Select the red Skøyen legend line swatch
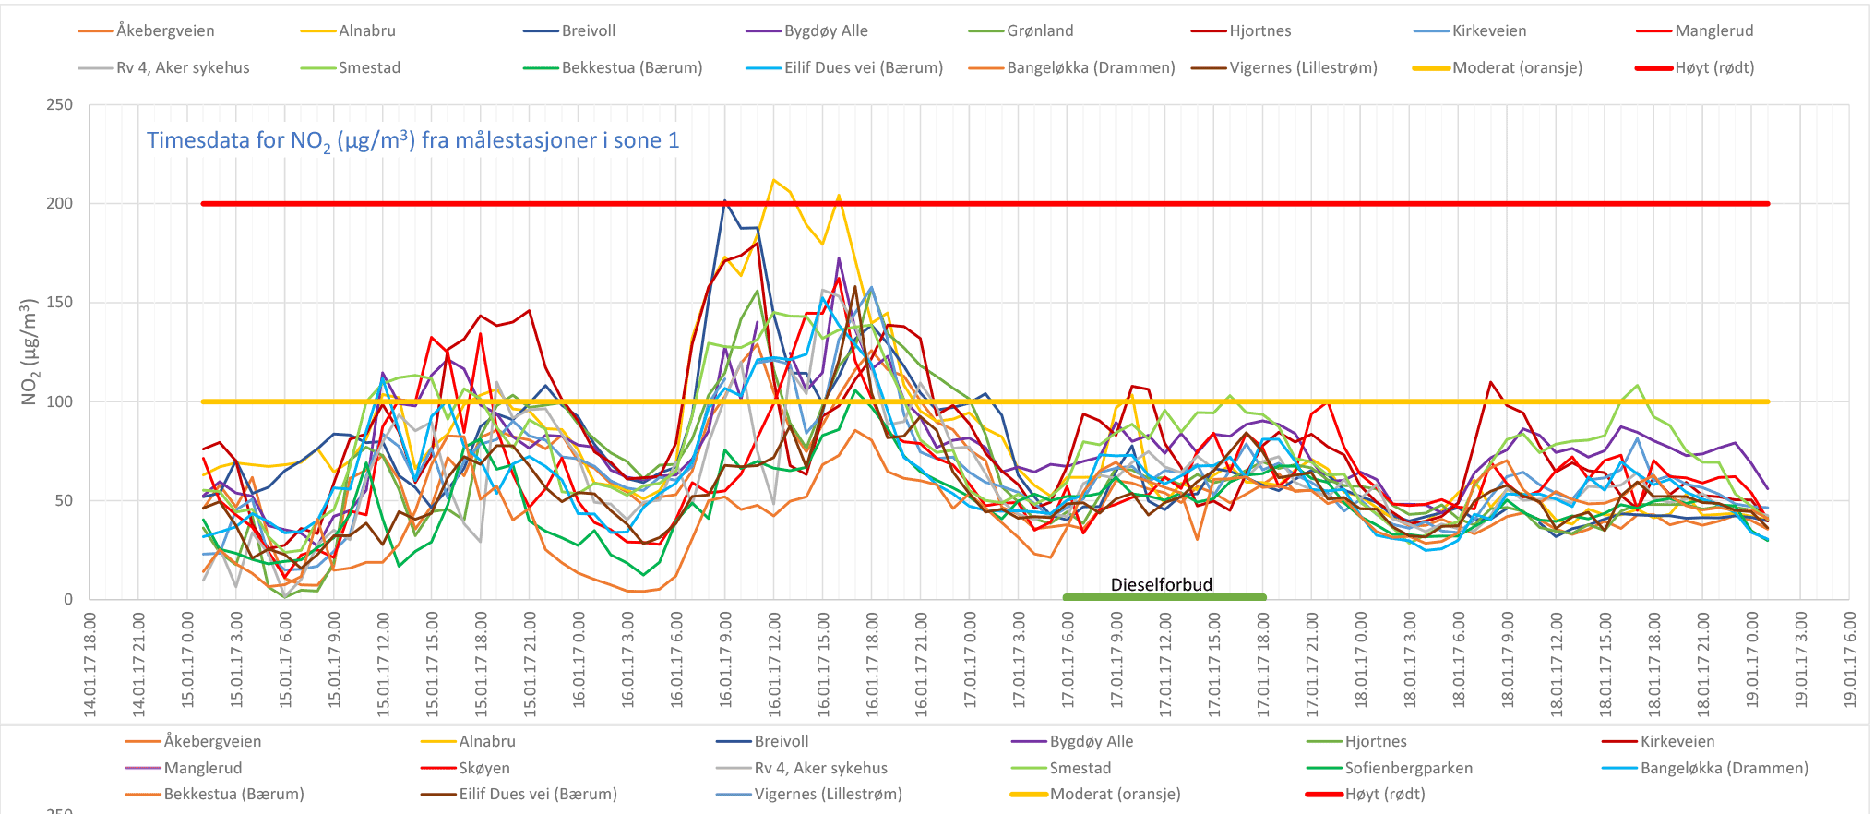This screenshot has height=814, width=1874. 438,768
